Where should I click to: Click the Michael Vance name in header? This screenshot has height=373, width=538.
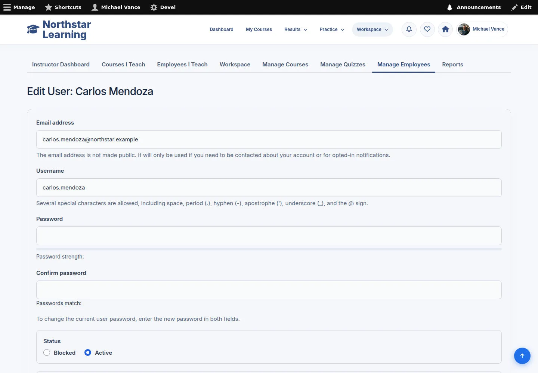(488, 29)
